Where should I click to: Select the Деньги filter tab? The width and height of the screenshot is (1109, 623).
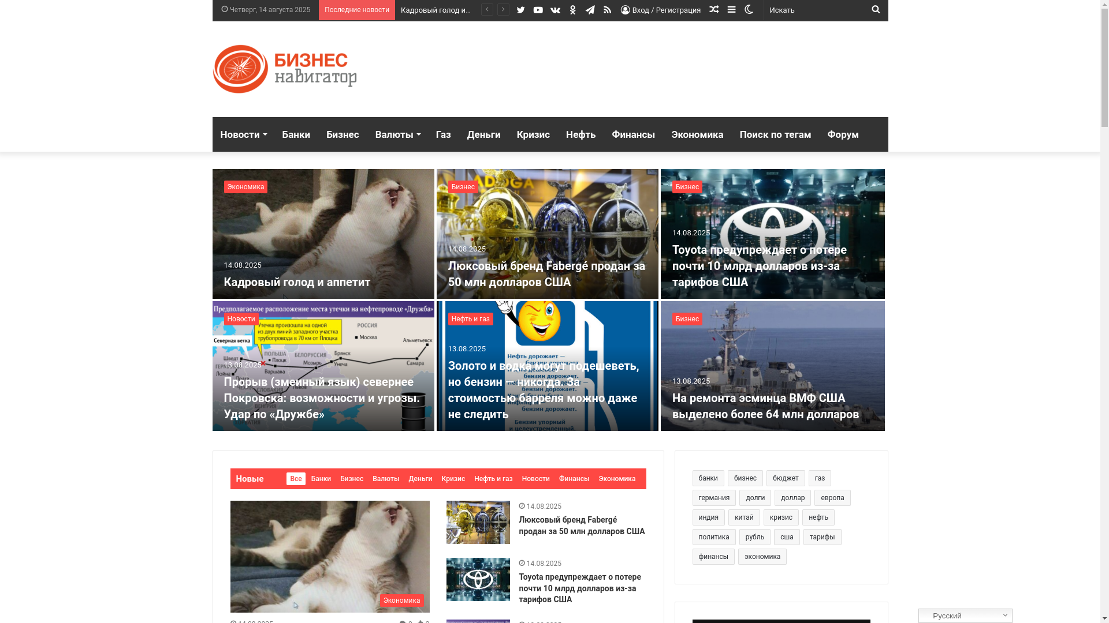[420, 479]
